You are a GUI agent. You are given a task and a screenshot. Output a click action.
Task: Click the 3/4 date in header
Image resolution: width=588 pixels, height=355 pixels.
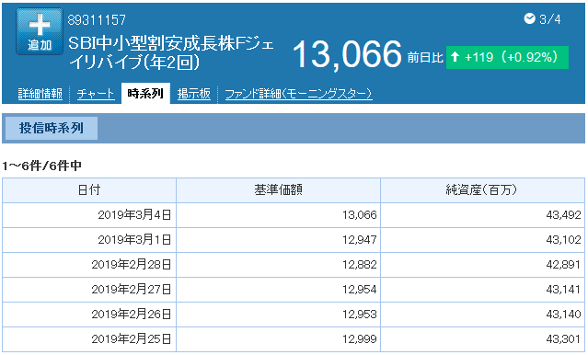(x=549, y=19)
